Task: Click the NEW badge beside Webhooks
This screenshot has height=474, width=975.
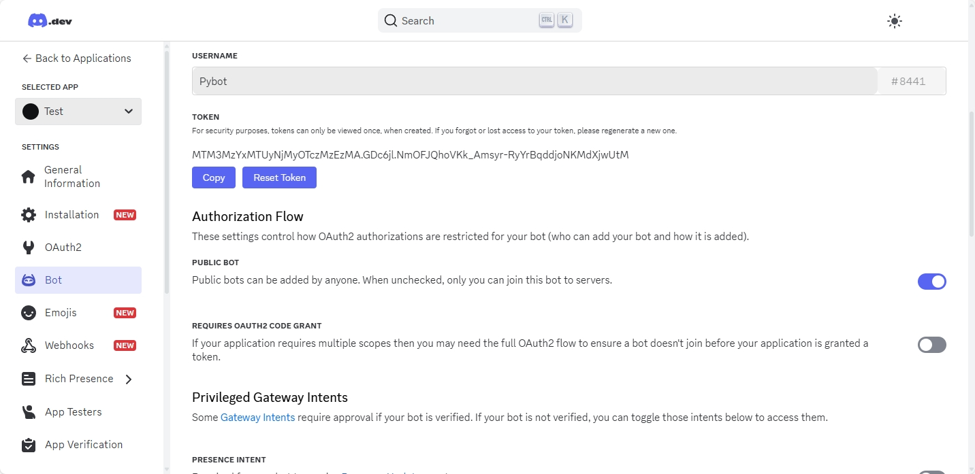Action: (x=125, y=345)
